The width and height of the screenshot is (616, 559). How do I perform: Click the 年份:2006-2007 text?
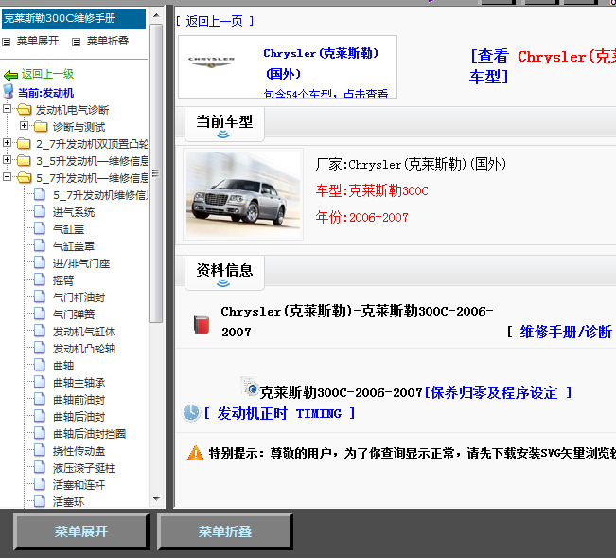(x=361, y=217)
